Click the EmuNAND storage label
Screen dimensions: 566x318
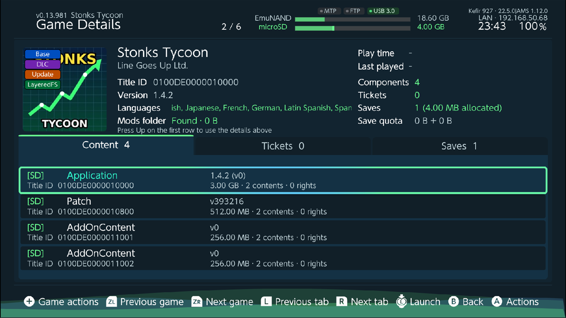click(273, 19)
